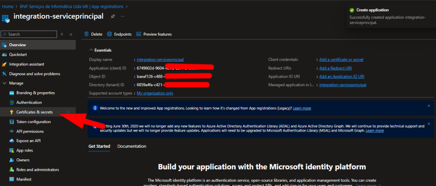This screenshot has width=436, height=186.
Task: Pin the integration-serviceprincipal page
Action: pos(112,16)
